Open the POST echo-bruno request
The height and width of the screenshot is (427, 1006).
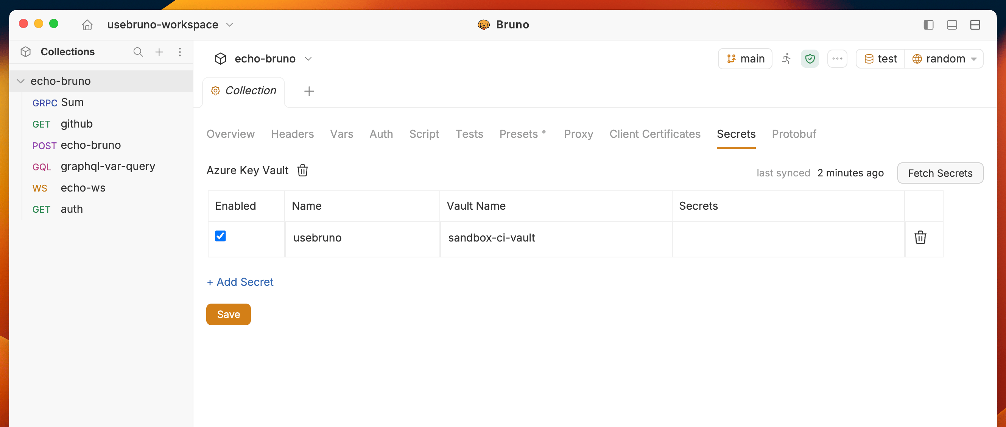101,145
